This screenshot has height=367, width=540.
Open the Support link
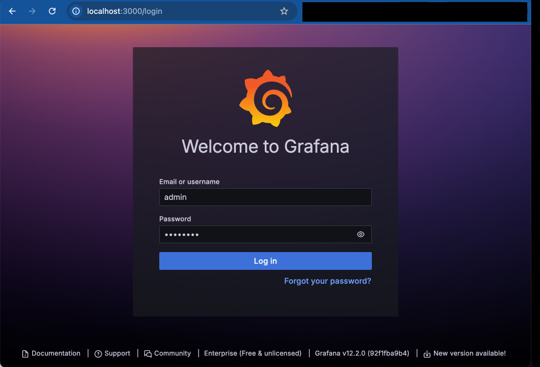(117, 353)
